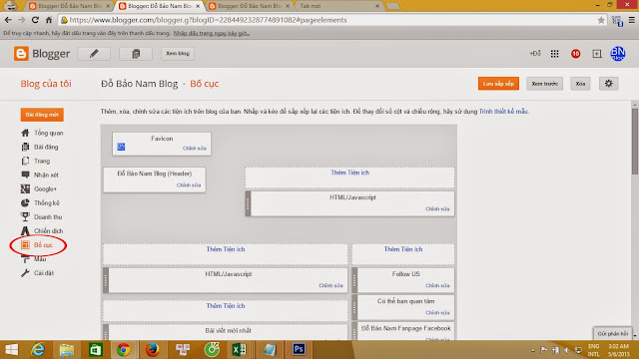This screenshot has width=639, height=359.
Task: Click the Blog của tôi link
Action: coord(46,84)
